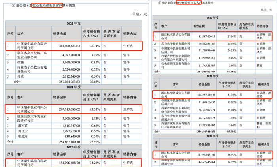Select customer name 邬爱军

pos(23,136)
